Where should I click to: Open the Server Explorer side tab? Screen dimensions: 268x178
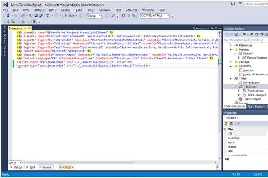tap(5, 35)
